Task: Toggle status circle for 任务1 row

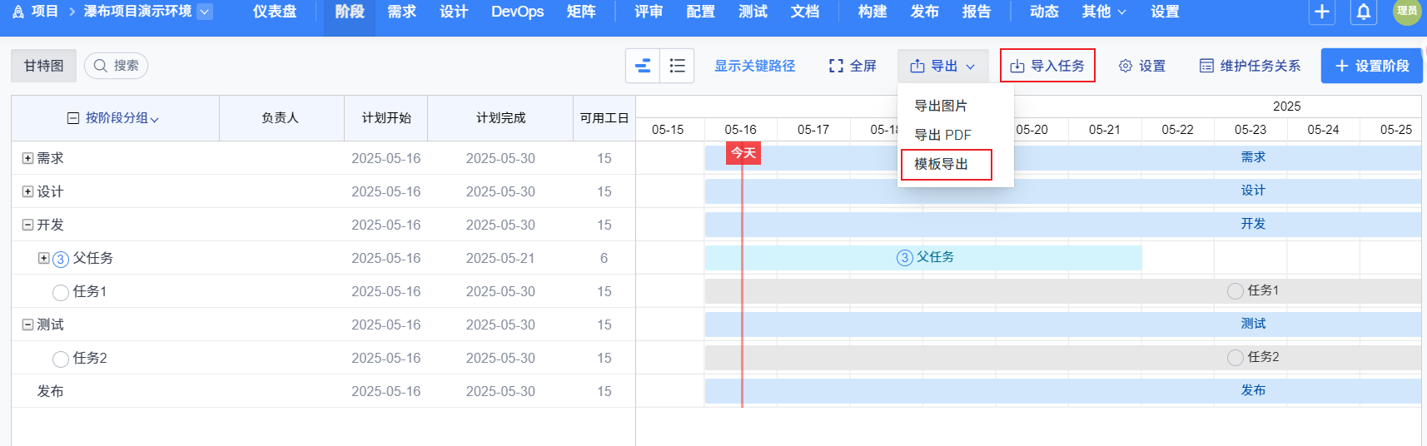Action: click(61, 292)
